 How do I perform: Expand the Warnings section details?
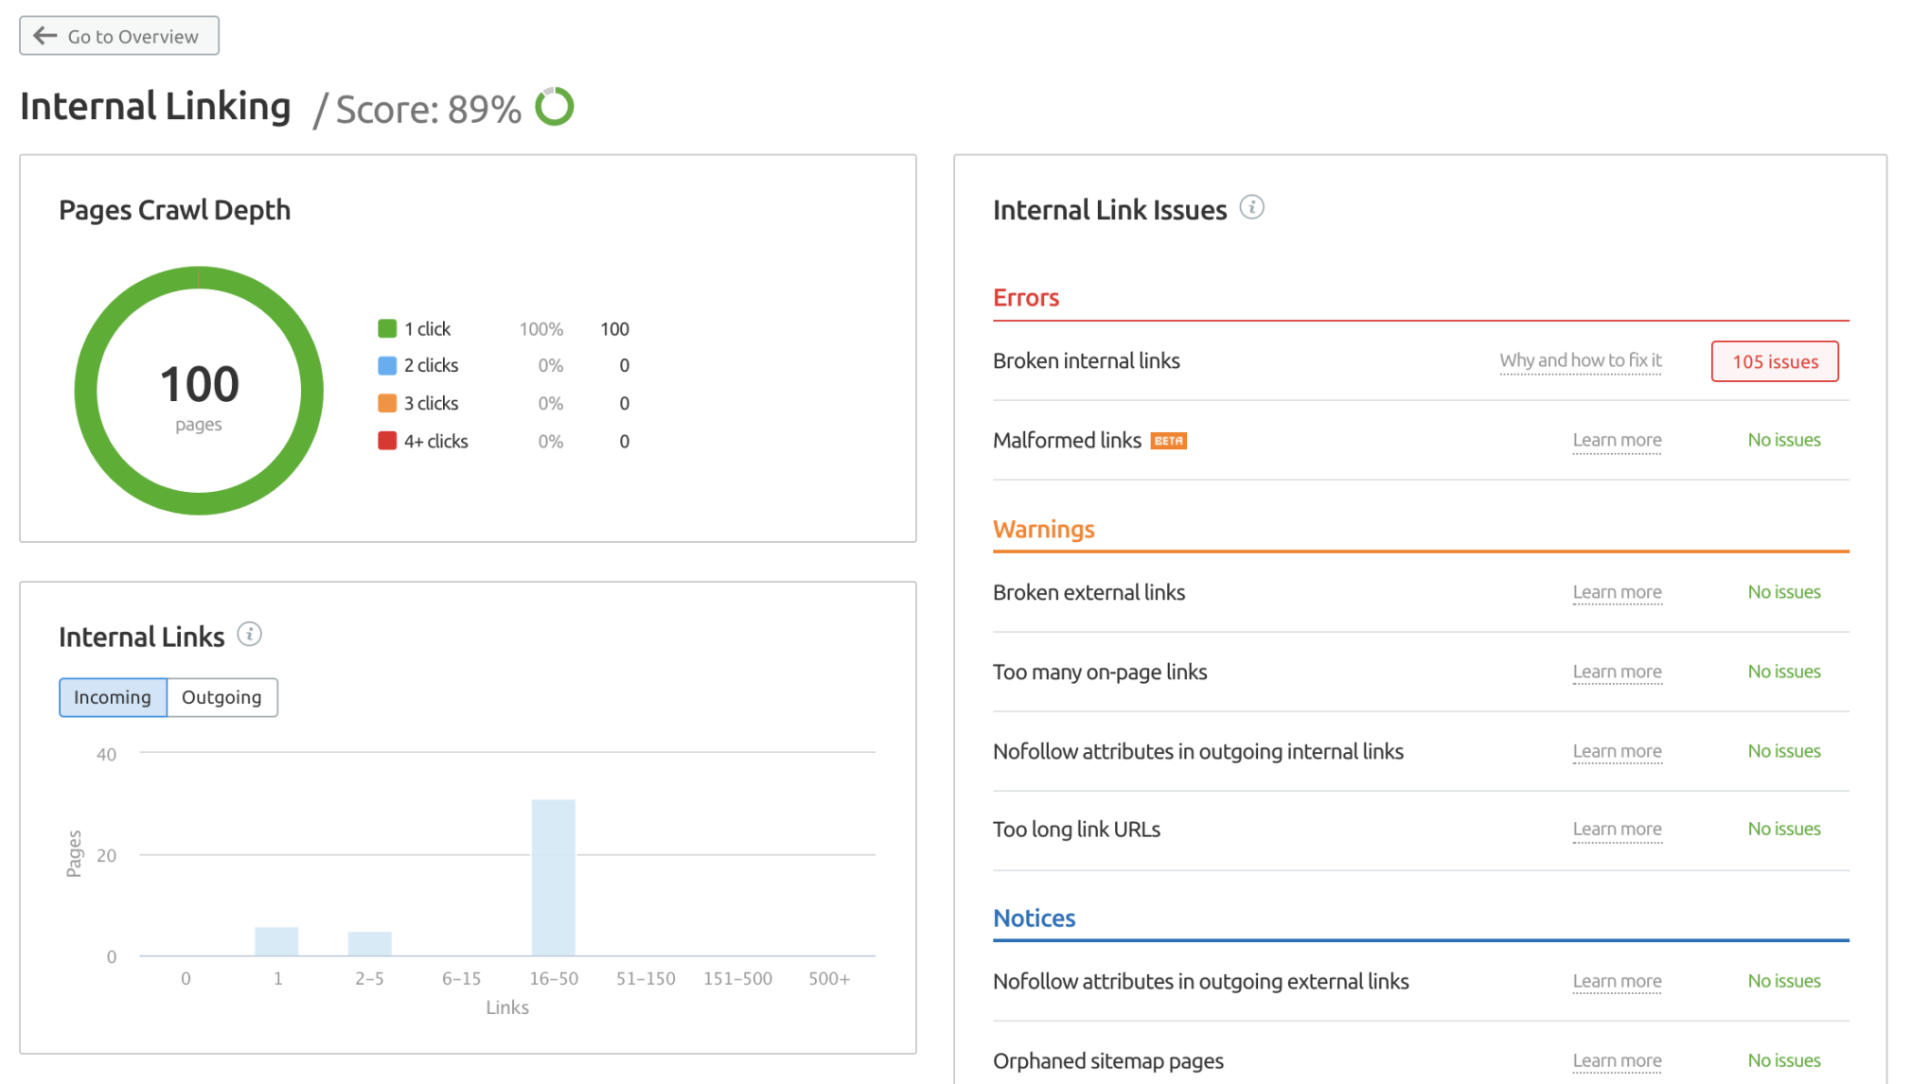(x=1044, y=526)
